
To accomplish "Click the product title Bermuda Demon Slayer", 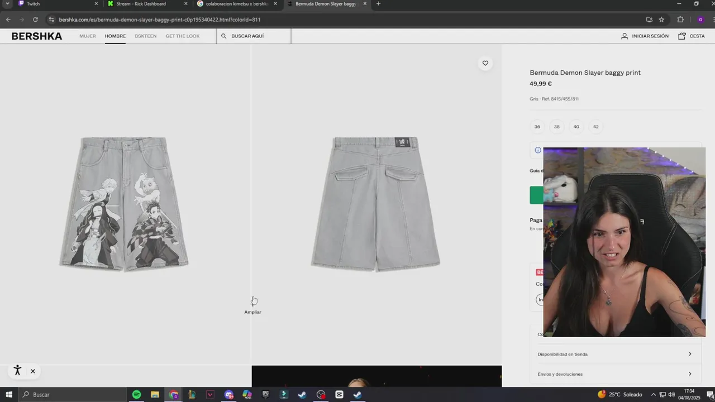I will pyautogui.click(x=585, y=73).
